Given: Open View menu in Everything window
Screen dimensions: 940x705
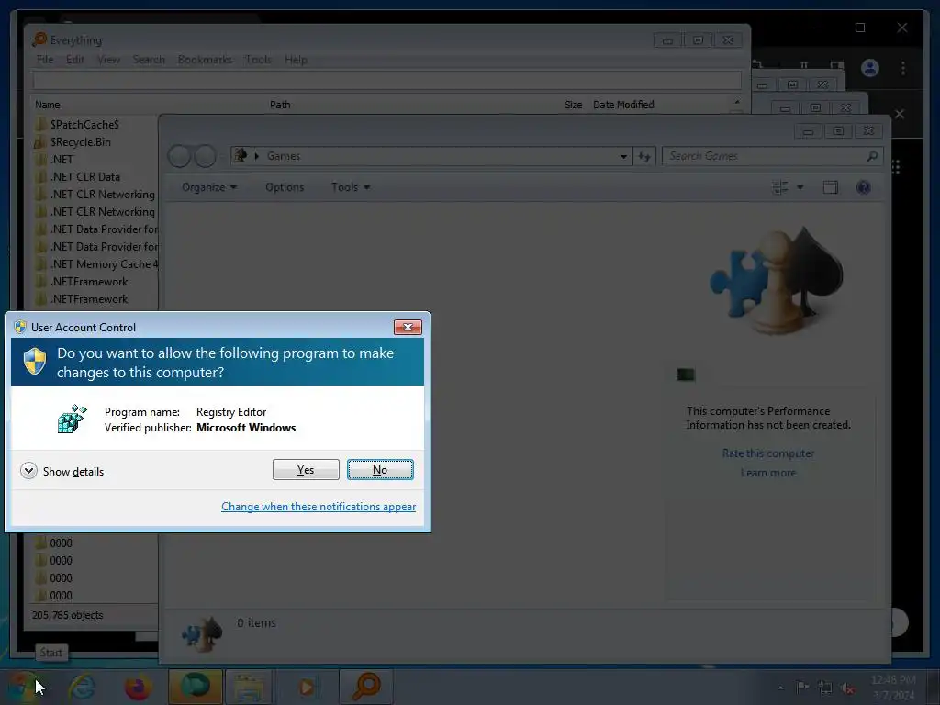Looking at the screenshot, I should 108,60.
